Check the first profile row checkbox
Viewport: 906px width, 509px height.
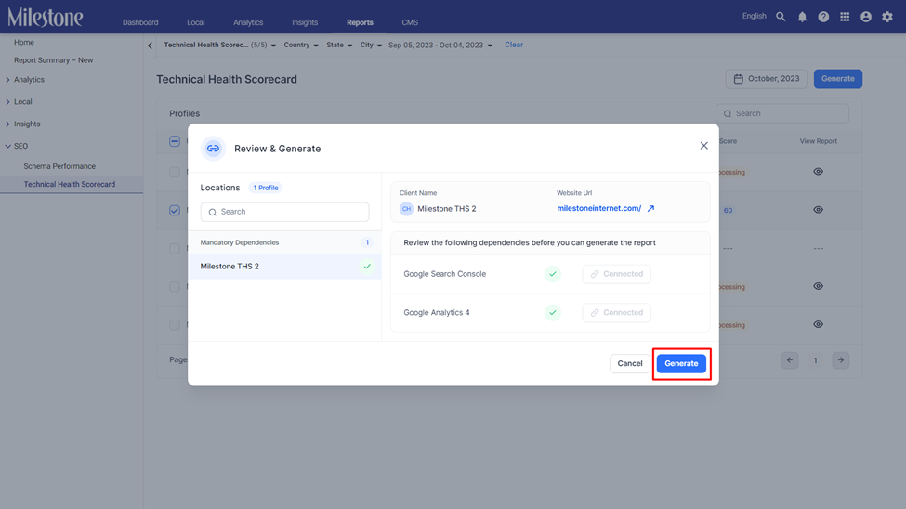click(175, 172)
